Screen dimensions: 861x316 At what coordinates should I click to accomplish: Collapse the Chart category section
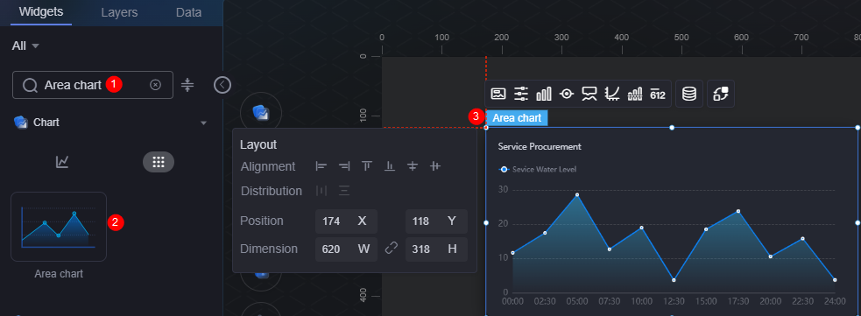(204, 123)
